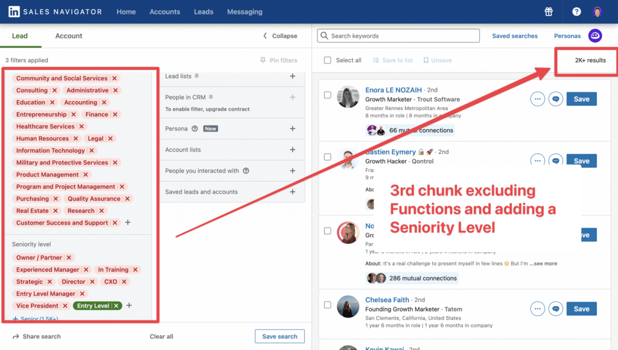Click the Save search button
618x350 pixels.
coord(279,336)
